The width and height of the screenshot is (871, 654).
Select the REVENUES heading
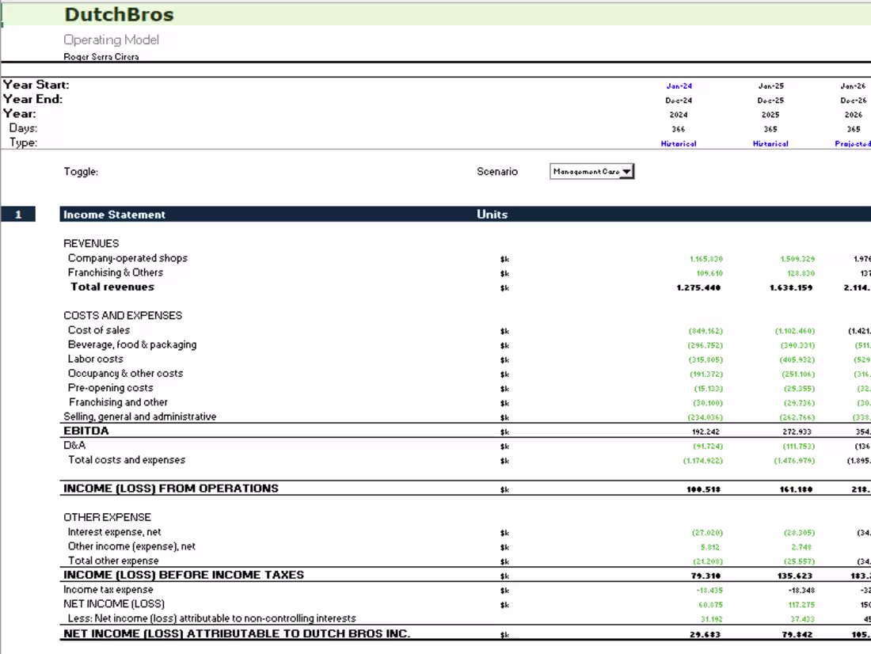pyautogui.click(x=91, y=244)
